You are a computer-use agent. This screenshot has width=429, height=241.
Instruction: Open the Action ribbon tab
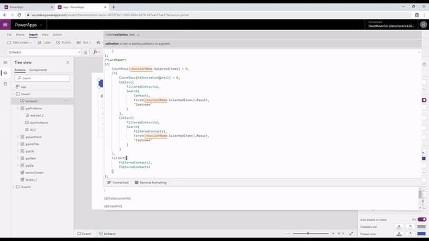click(x=57, y=35)
